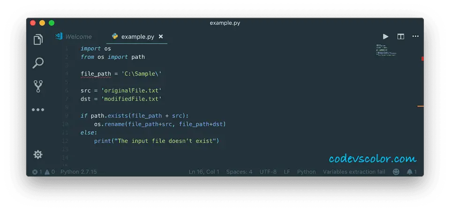Click the Ln 16, Col 1 status
This screenshot has height=211, width=450.
pyautogui.click(x=204, y=172)
